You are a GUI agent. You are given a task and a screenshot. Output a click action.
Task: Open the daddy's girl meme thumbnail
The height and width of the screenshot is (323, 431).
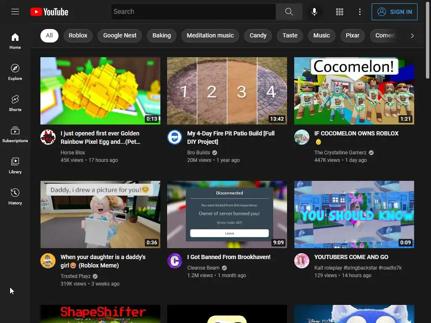tap(100, 214)
